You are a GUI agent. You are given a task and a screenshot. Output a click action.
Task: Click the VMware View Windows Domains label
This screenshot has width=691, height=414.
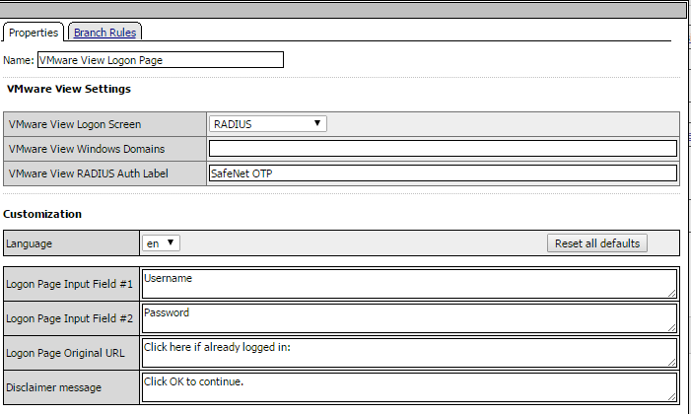tap(87, 149)
